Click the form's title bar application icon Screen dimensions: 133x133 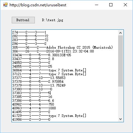coord(5,5)
